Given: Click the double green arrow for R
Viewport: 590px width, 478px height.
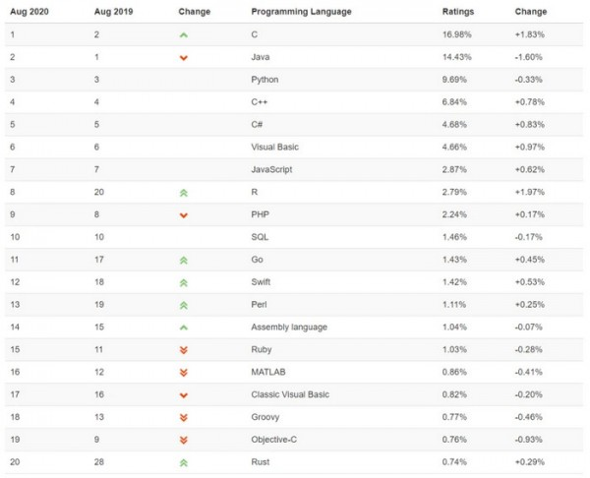Looking at the screenshot, I should tap(184, 193).
